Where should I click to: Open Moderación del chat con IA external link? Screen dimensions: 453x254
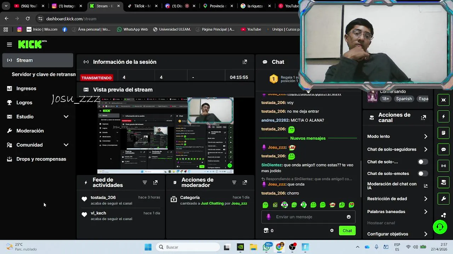coord(426,186)
